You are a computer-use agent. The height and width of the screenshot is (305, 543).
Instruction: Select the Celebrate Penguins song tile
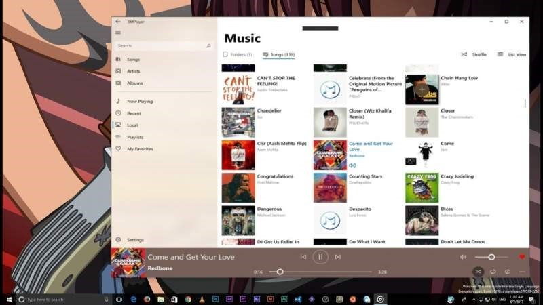point(358,89)
